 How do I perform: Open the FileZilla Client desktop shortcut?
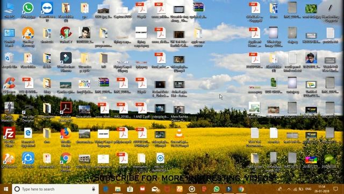point(9,137)
